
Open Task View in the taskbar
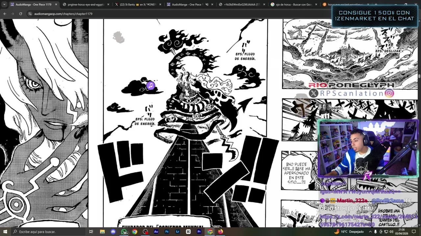tap(91, 232)
